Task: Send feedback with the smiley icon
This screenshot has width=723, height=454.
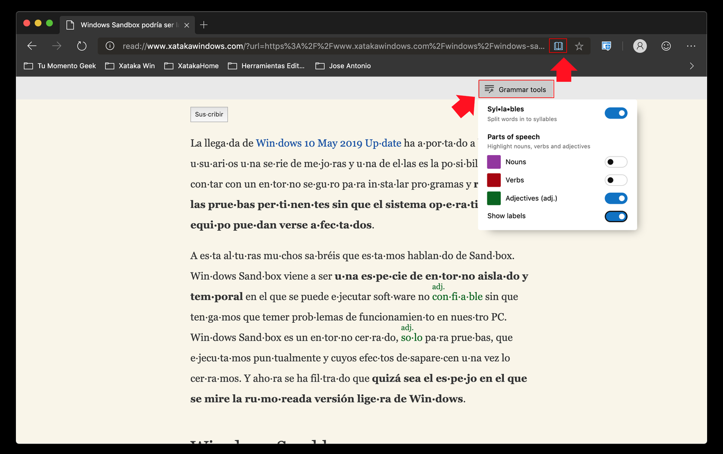Action: click(x=666, y=46)
